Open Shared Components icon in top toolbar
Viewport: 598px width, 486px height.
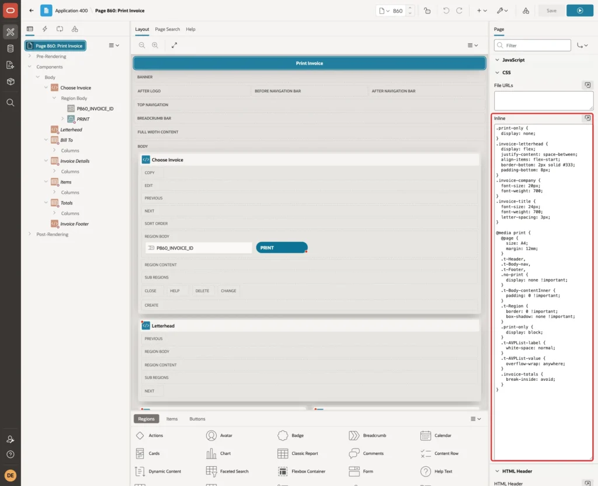point(526,11)
